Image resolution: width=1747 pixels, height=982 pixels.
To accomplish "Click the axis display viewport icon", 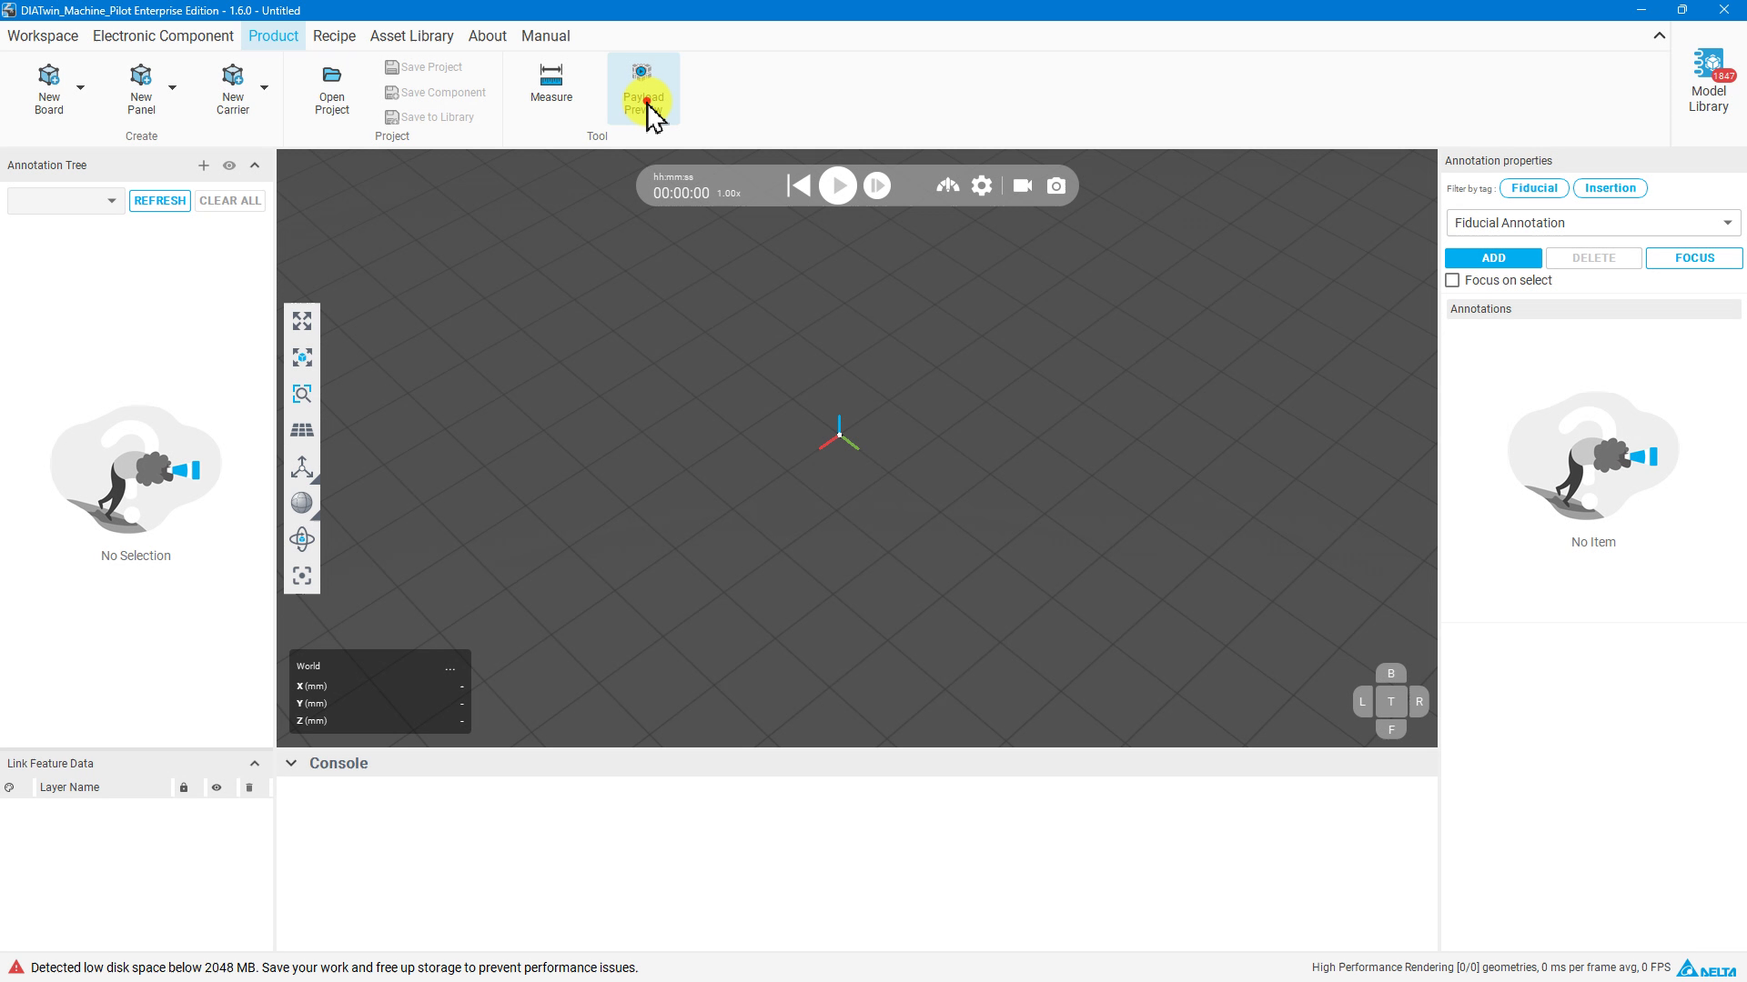I will [x=302, y=466].
